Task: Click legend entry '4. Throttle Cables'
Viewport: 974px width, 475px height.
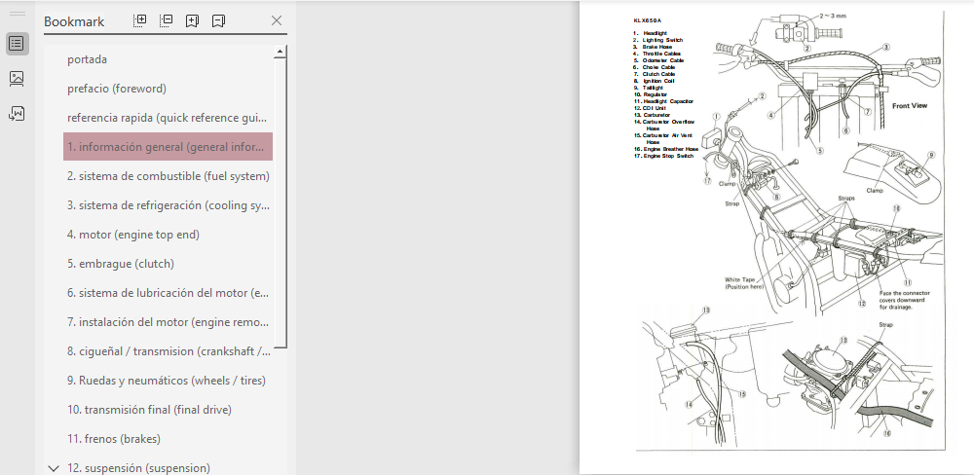Action: click(657, 54)
